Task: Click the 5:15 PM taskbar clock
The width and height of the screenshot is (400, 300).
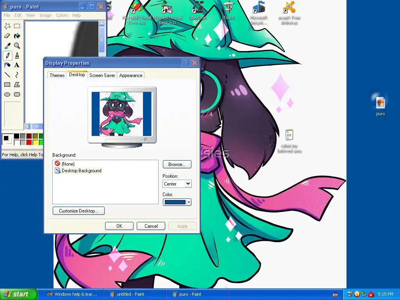Action: point(386,294)
